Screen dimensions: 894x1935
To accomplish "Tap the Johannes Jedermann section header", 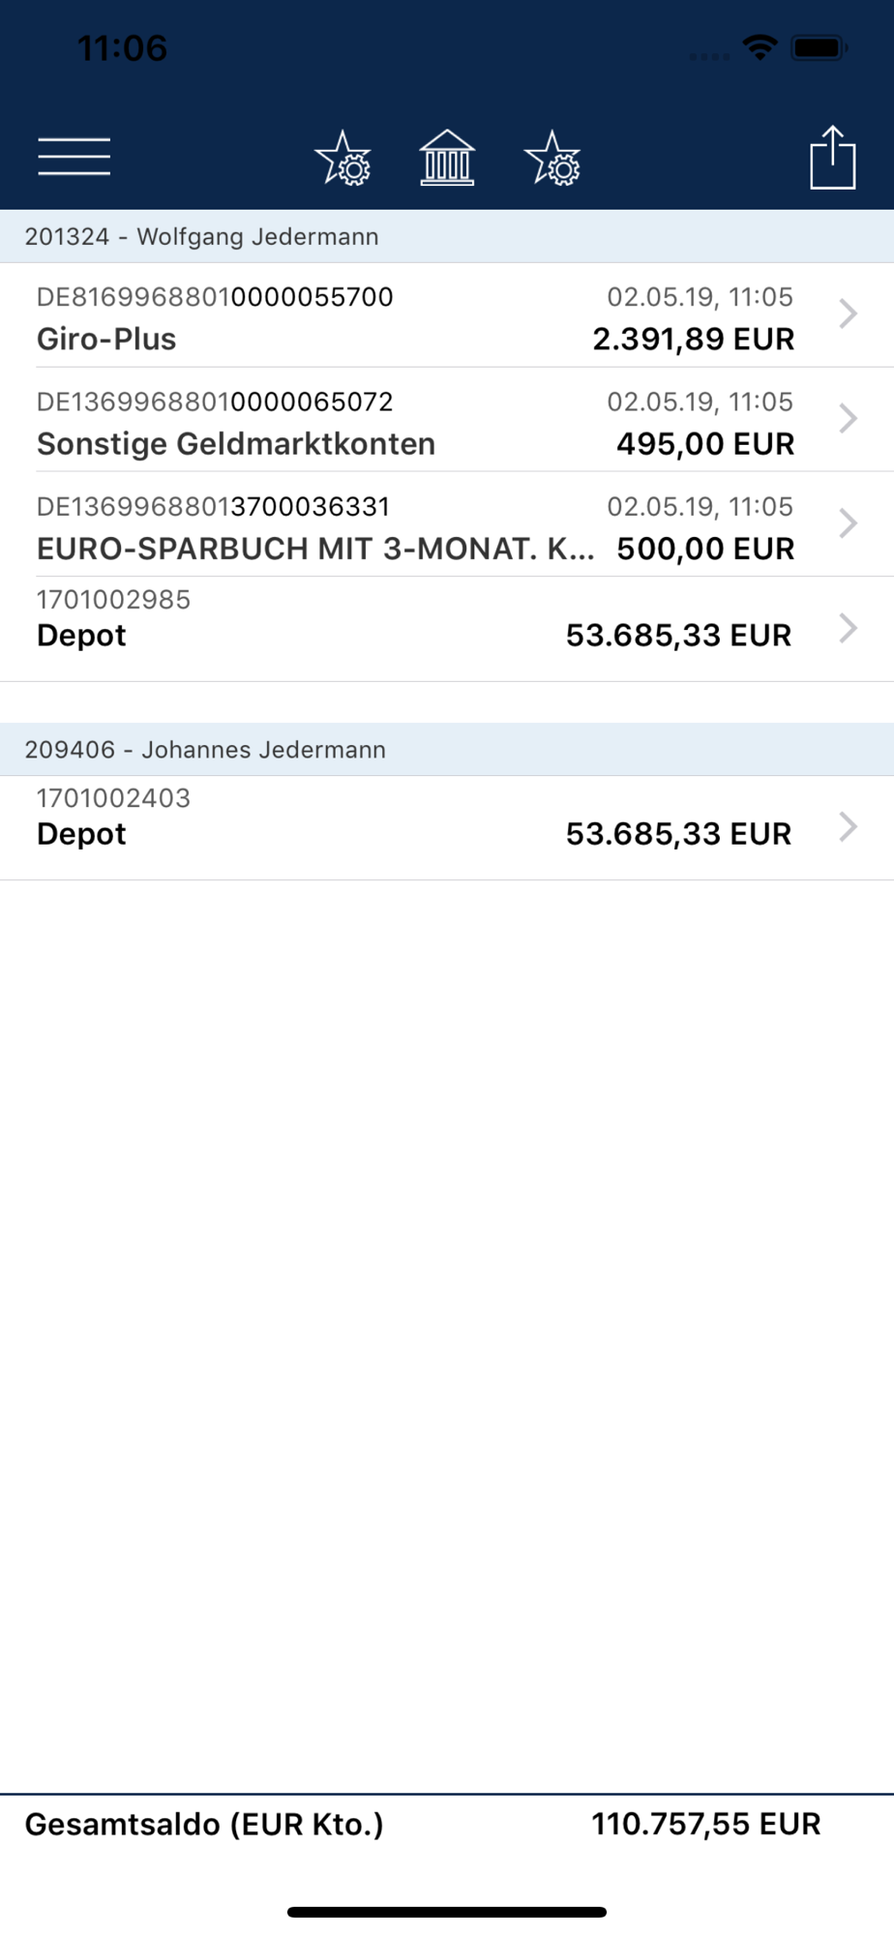I will (205, 750).
